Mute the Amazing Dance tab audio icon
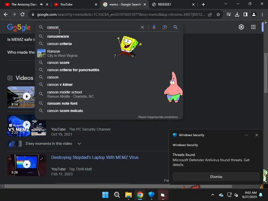Screen dimensions: 268x201 tap(41, 4)
